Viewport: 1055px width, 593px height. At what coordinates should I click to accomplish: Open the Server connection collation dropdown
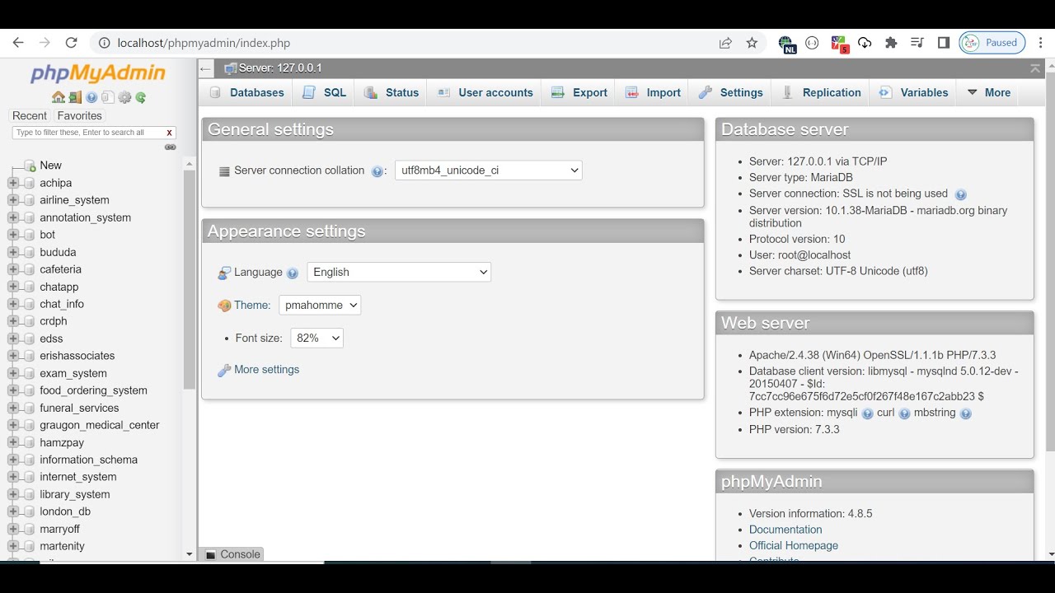tap(489, 170)
